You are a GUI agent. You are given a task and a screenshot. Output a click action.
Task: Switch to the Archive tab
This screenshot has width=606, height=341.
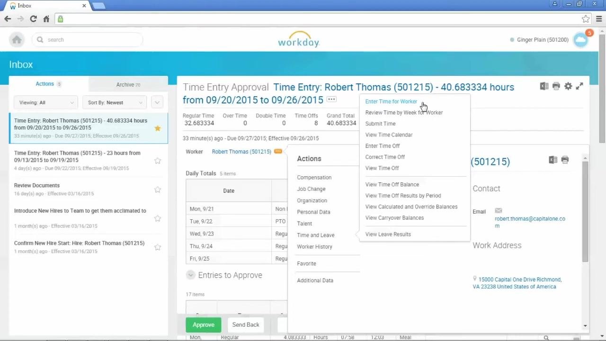(x=128, y=84)
